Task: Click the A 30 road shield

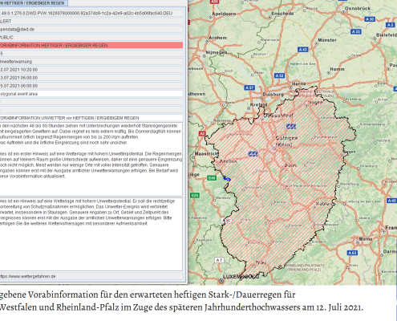Action: click(370, 19)
